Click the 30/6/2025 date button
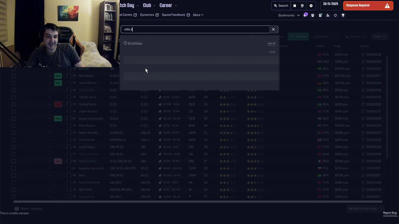Viewport: 399px width, 224px height. pyautogui.click(x=330, y=5)
